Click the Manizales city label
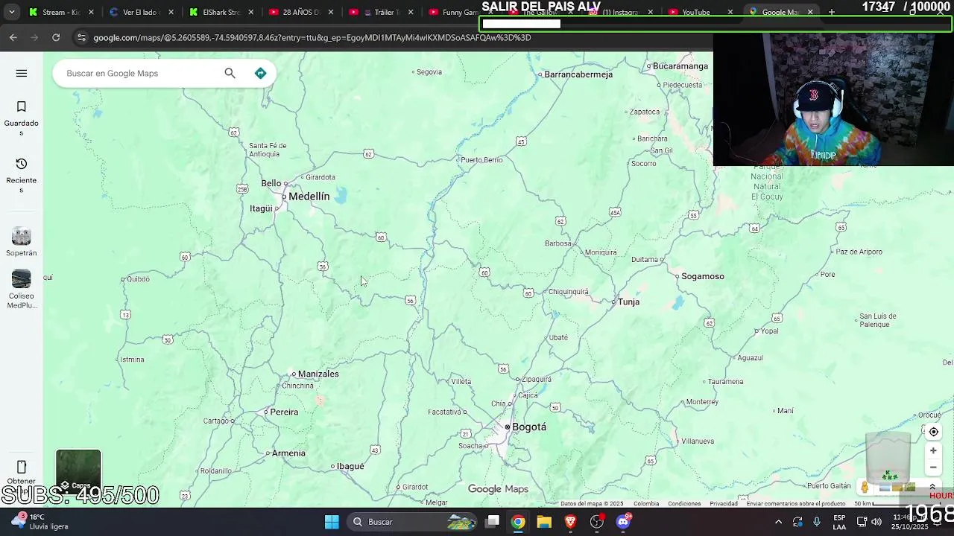Viewport: 954px width, 536px height. coord(318,374)
